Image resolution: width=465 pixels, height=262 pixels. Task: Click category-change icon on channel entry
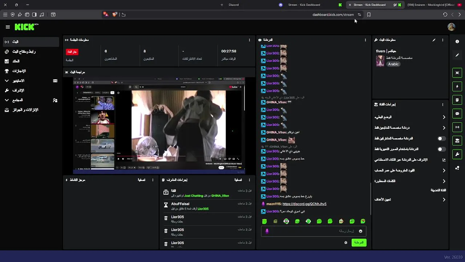pyautogui.click(x=166, y=193)
